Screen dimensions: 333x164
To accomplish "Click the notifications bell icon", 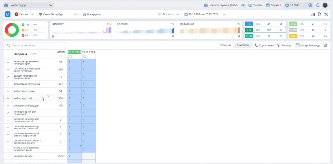I will [x=318, y=5].
